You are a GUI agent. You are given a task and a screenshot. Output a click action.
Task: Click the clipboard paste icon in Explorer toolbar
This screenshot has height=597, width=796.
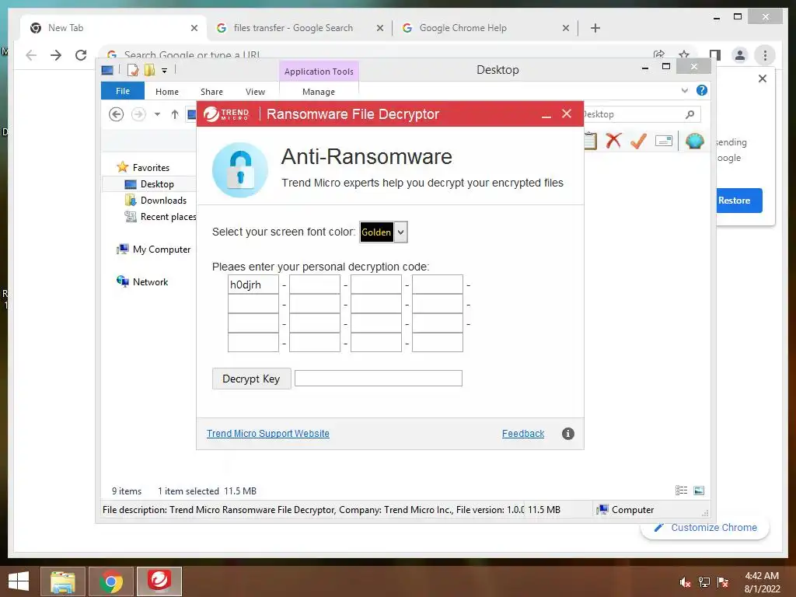pyautogui.click(x=590, y=141)
